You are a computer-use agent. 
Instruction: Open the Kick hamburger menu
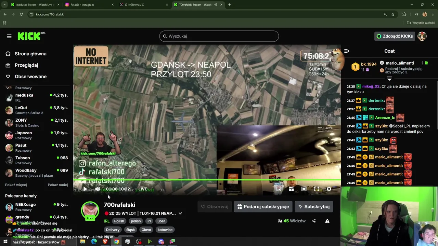click(x=9, y=36)
